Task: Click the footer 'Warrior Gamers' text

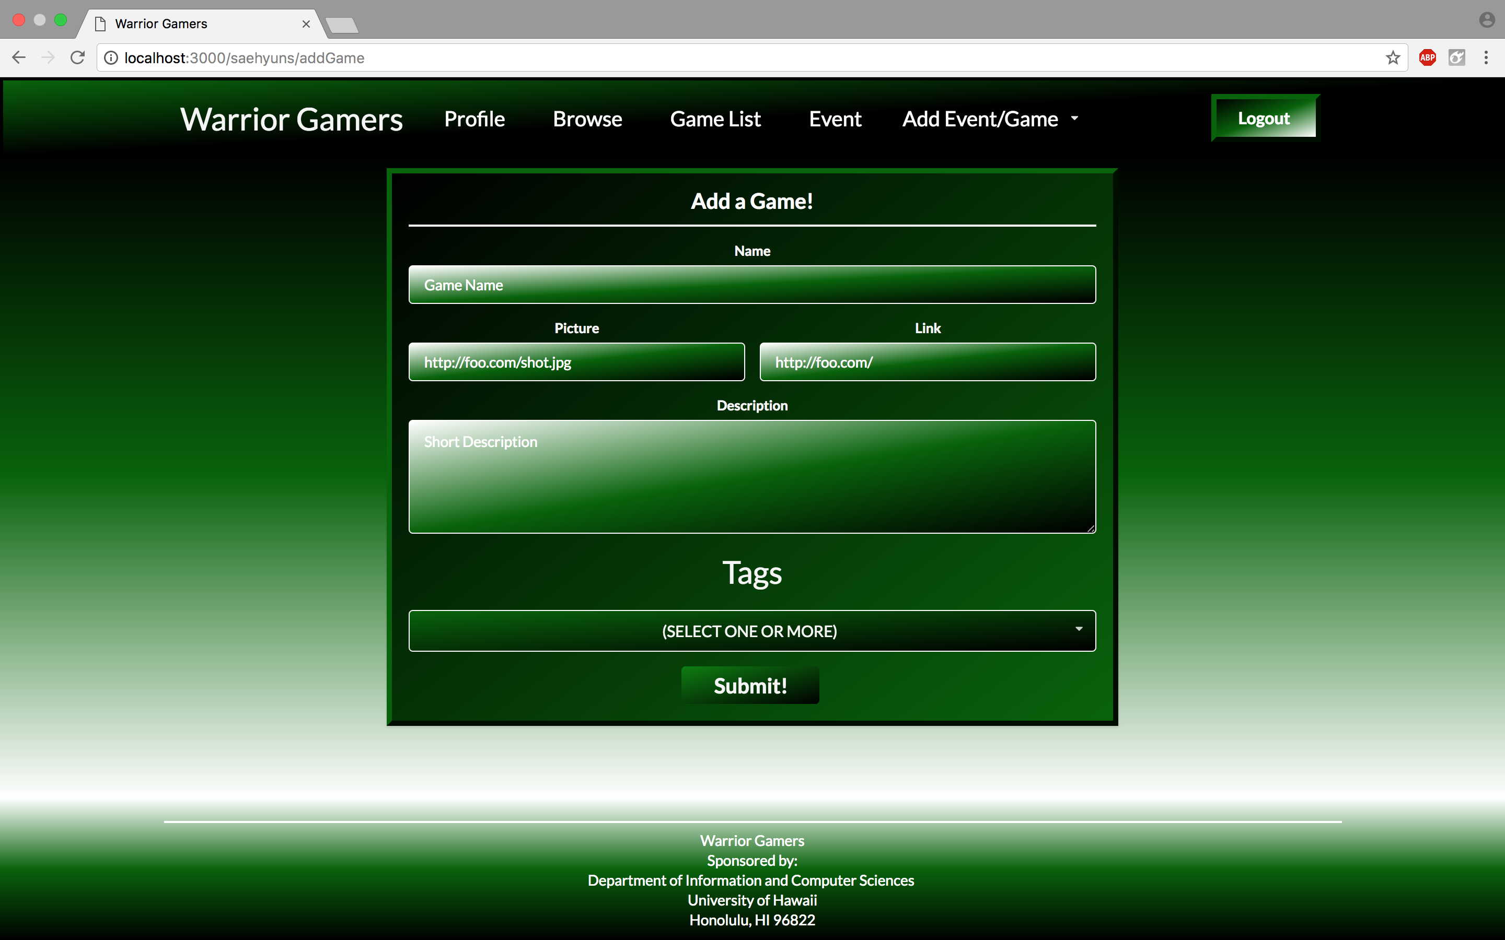Action: pyautogui.click(x=752, y=841)
